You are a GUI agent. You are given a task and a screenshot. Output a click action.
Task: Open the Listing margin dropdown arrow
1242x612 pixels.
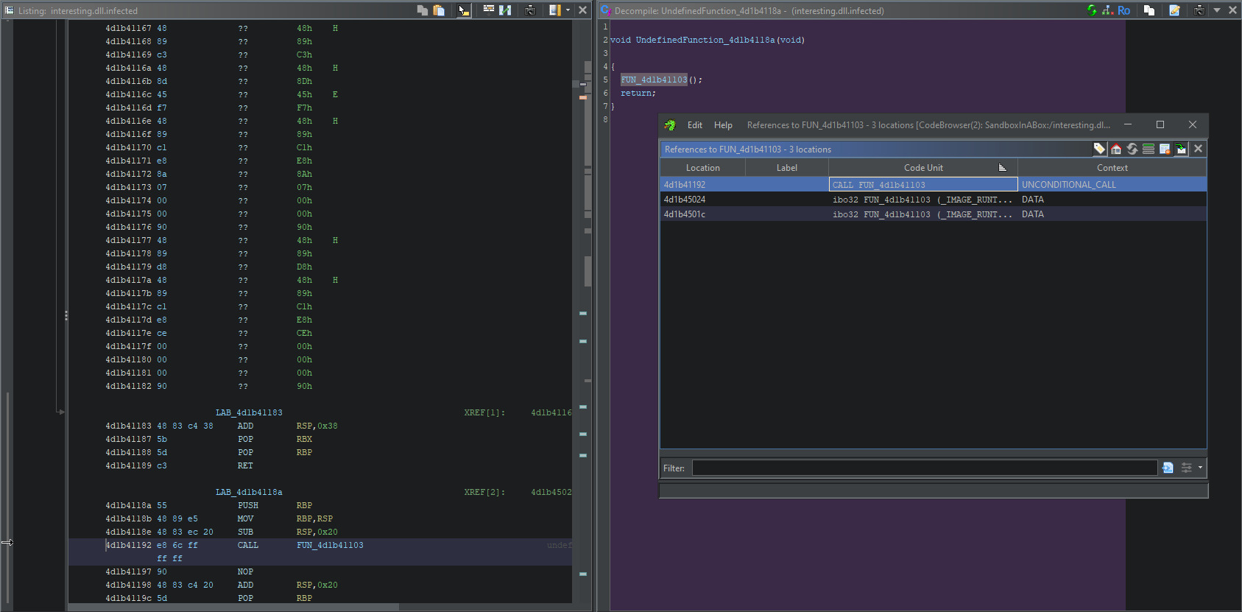pyautogui.click(x=568, y=10)
